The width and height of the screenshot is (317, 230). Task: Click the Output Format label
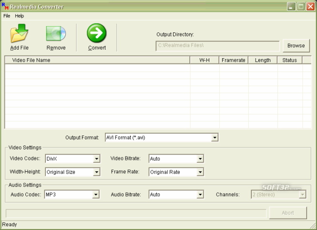click(x=82, y=137)
